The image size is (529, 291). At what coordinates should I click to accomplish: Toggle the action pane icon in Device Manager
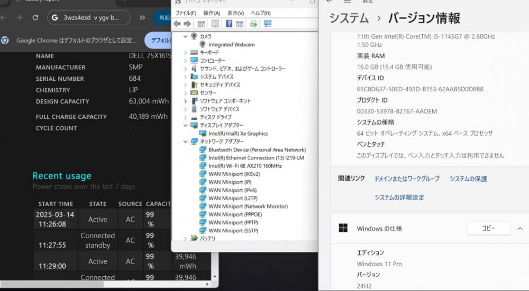pos(240,24)
